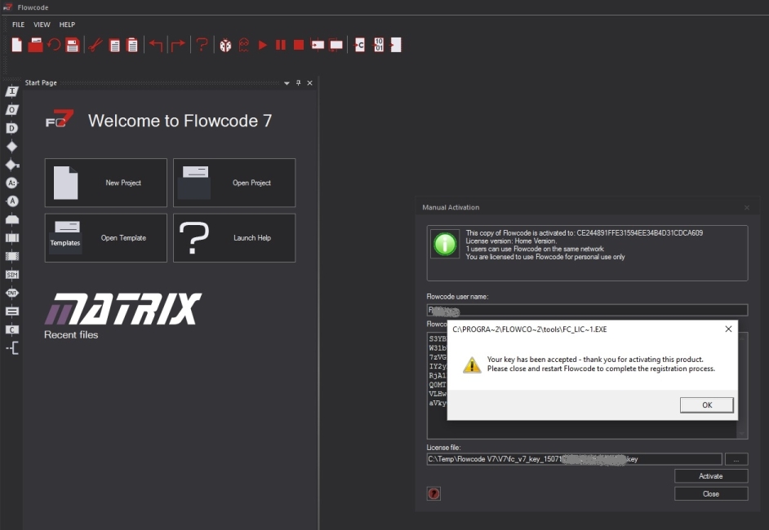Click Close in Manual Activation dialog

[x=711, y=494]
